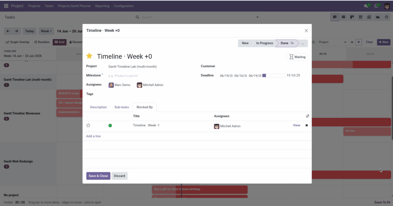Switch to the kanban view icon
This screenshot has height=206, width=393.
click(x=352, y=17)
